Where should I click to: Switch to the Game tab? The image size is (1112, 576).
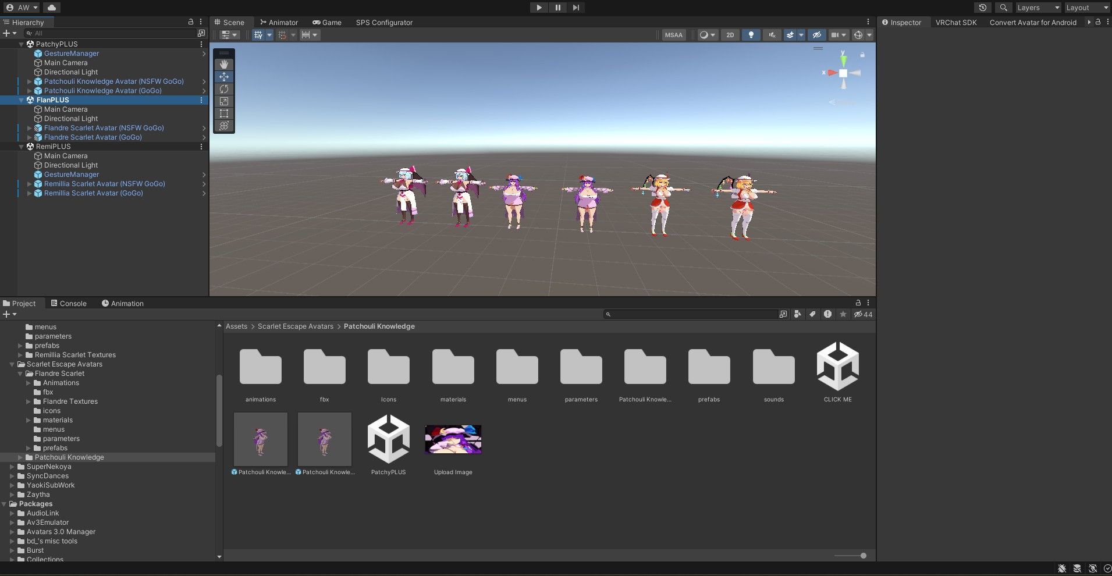click(x=327, y=23)
